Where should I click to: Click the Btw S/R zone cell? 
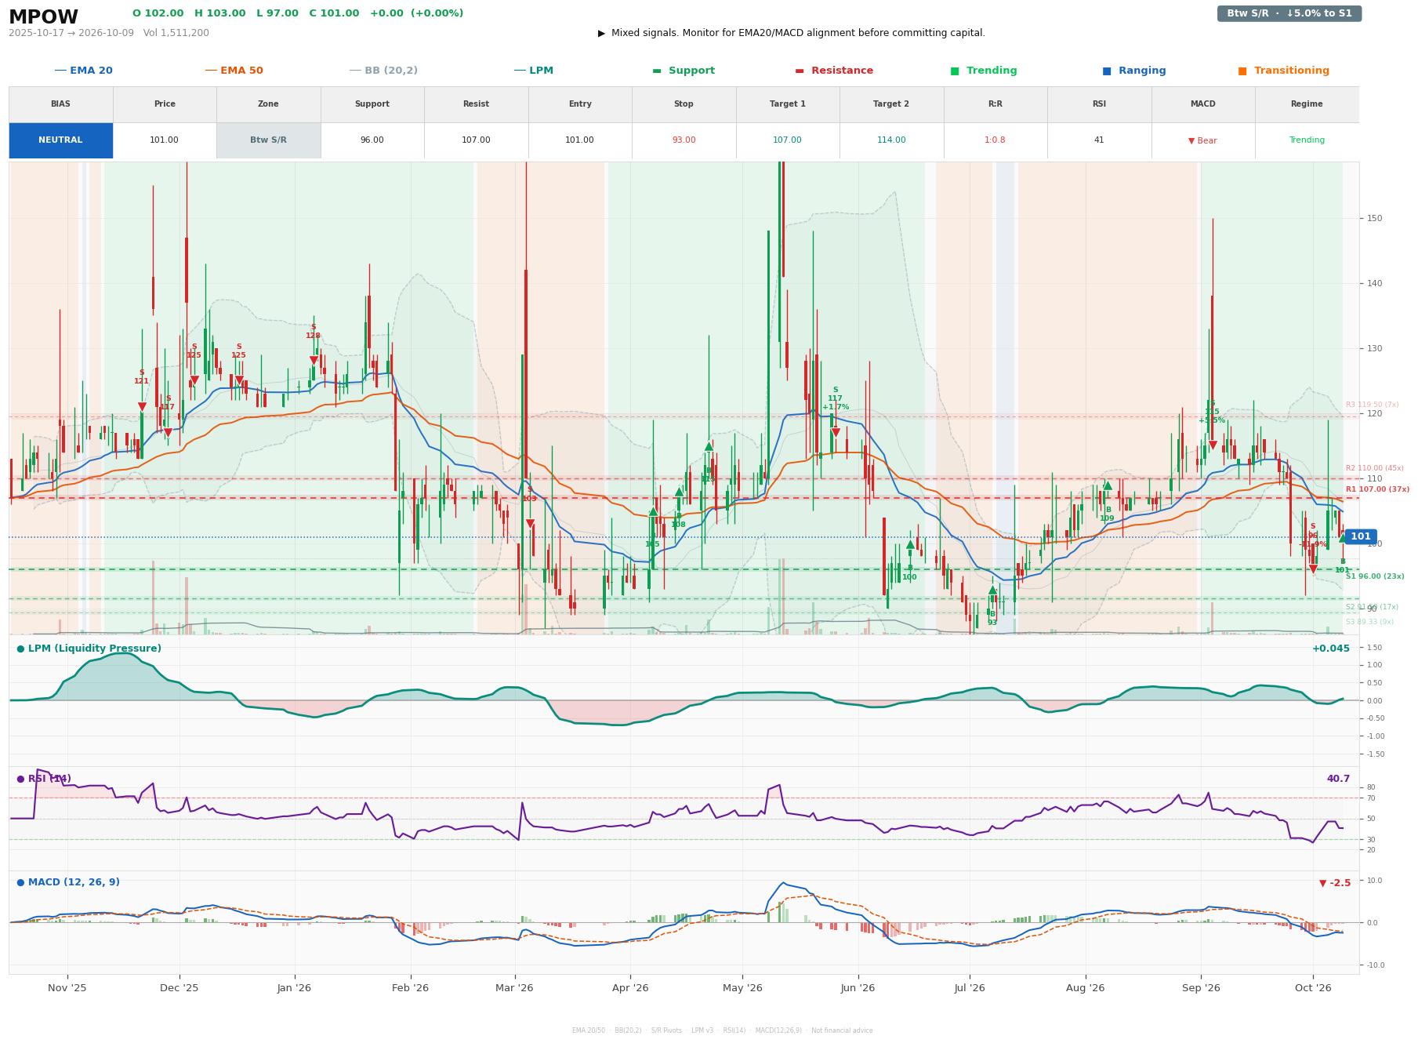(x=268, y=140)
